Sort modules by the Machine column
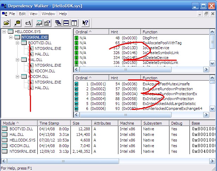The width and height of the screenshot is (217, 171). point(130,123)
